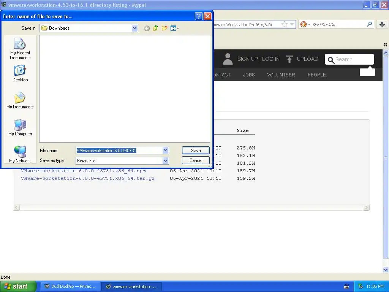Open My Network in places bar

tap(20, 154)
